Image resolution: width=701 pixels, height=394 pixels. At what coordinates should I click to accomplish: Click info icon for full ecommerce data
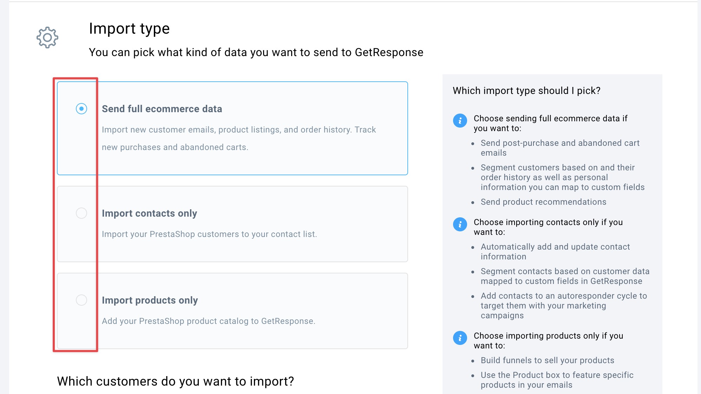pyautogui.click(x=460, y=121)
